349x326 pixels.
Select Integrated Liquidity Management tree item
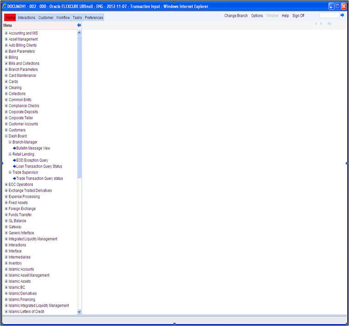33,239
